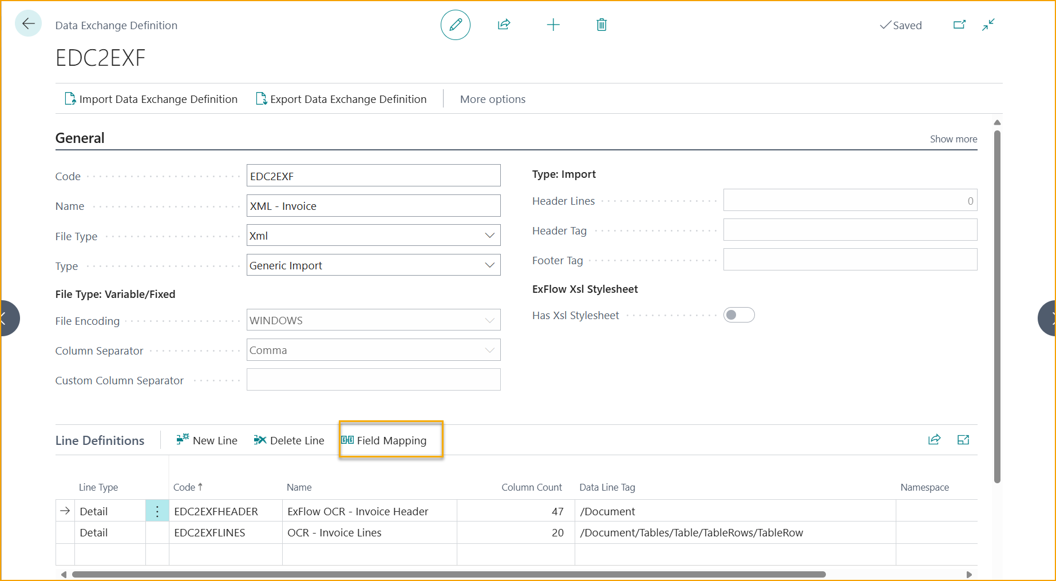The image size is (1056, 581).
Task: Expand Line Definitions to full screen icon
Action: [963, 440]
